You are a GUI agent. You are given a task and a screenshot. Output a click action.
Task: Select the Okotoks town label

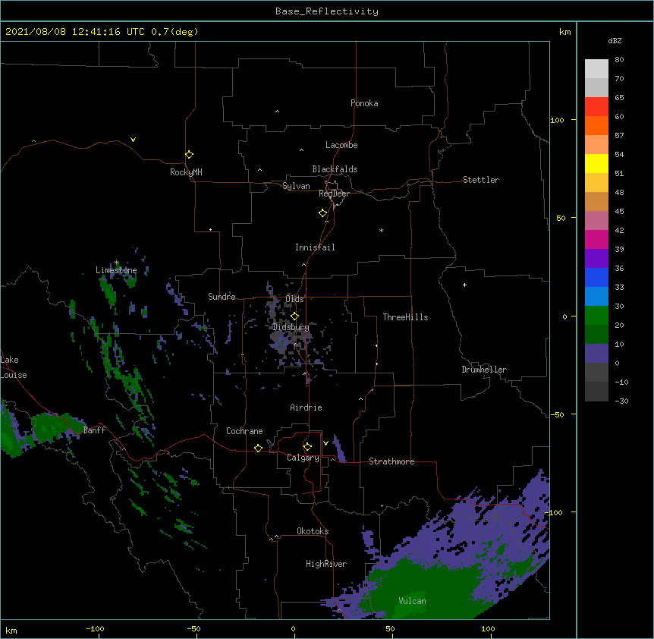click(313, 531)
